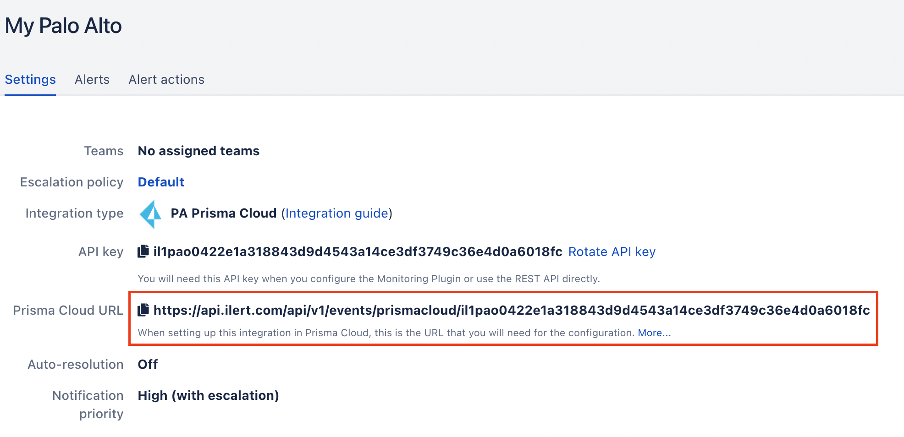Viewport: 904px width, 437px height.
Task: Click the No assigned teams value
Action: pyautogui.click(x=198, y=151)
